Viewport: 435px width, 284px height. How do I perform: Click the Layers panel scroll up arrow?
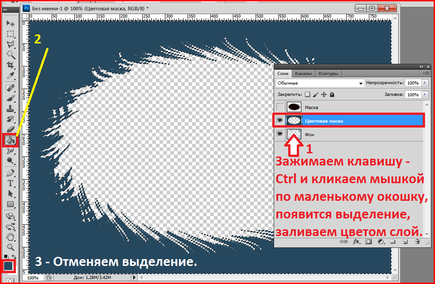coord(427,104)
